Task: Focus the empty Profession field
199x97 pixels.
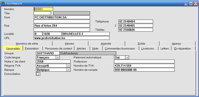Action: [144, 62]
